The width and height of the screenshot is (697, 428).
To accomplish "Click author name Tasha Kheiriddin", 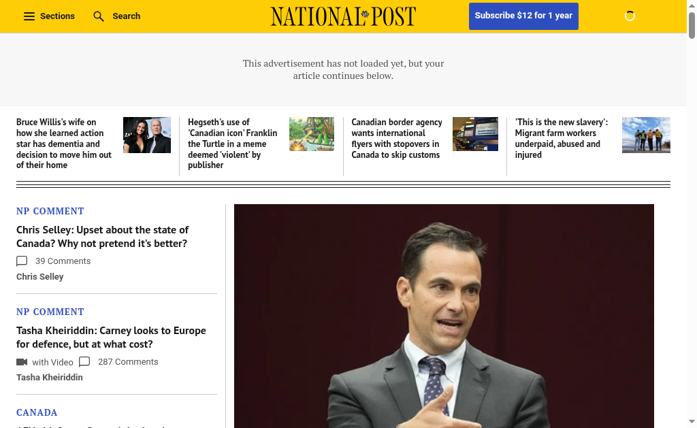I will click(x=50, y=378).
